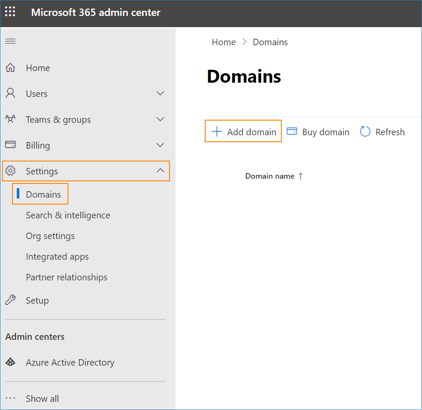Open Org settings
This screenshot has height=410, width=422.
pos(50,236)
